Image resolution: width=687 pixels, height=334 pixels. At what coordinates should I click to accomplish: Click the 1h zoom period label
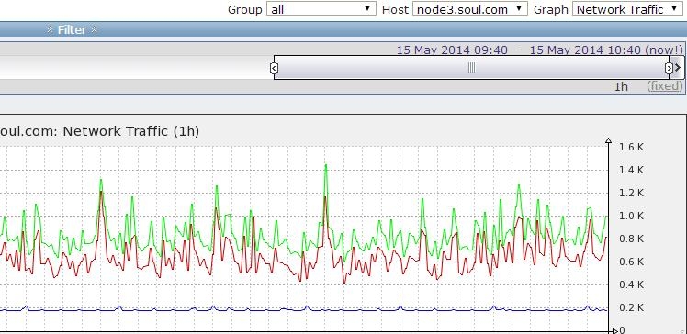click(621, 86)
